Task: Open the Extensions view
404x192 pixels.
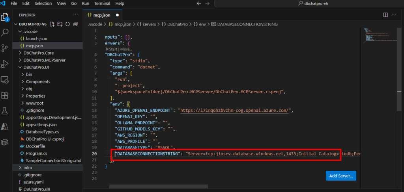Action: (x=5, y=95)
